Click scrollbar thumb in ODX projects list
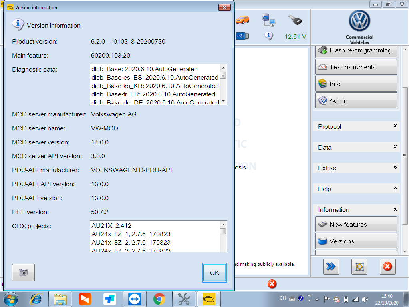 [223, 231]
